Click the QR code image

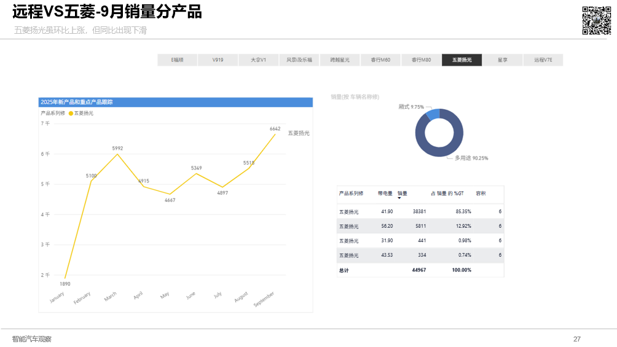click(597, 20)
